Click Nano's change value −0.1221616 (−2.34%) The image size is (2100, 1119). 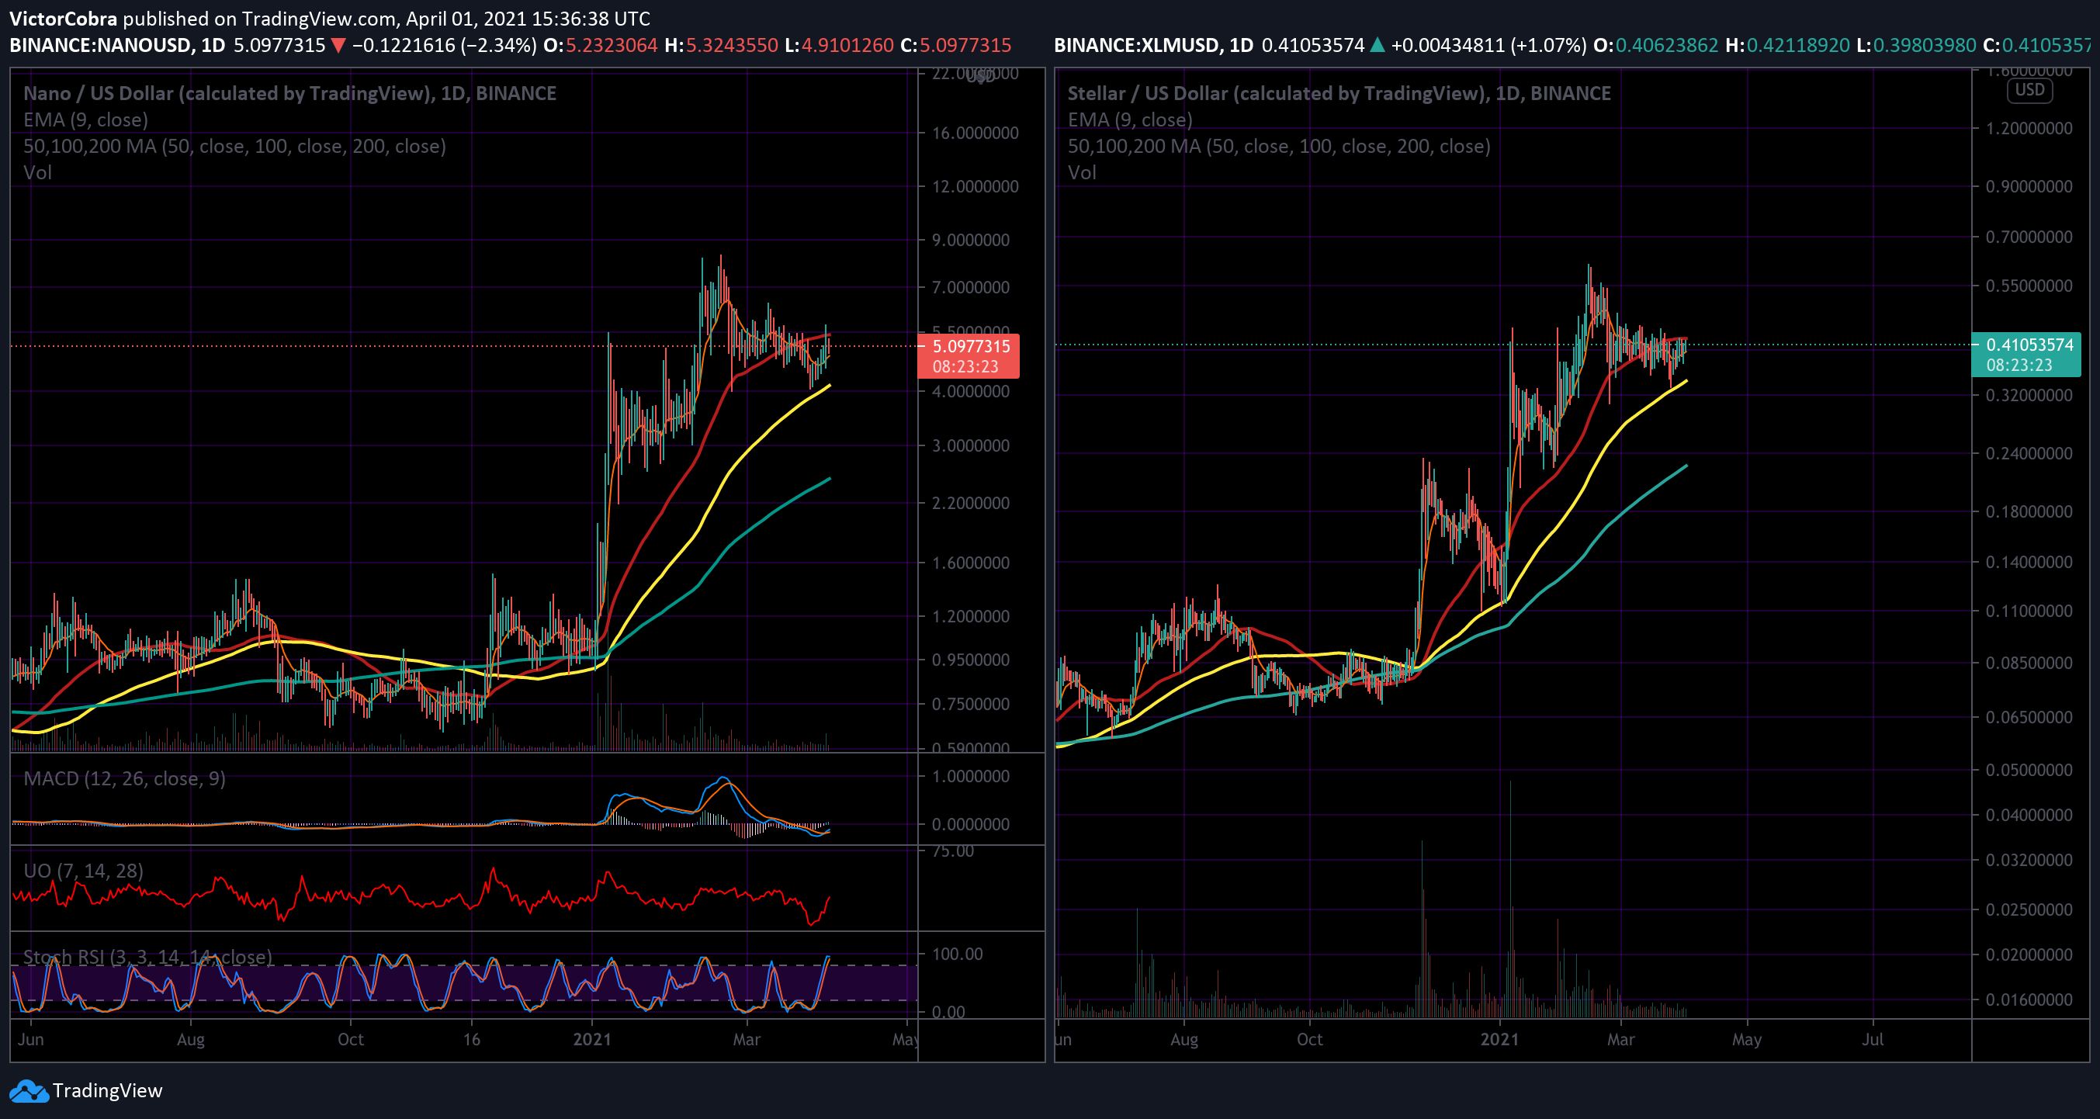tap(445, 45)
